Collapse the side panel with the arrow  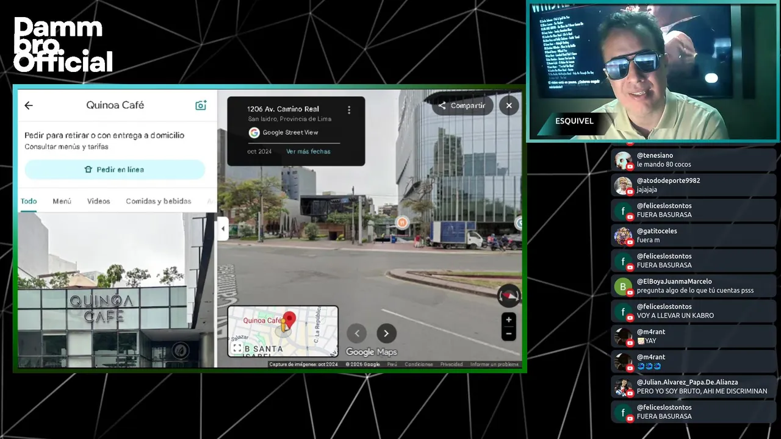223,229
